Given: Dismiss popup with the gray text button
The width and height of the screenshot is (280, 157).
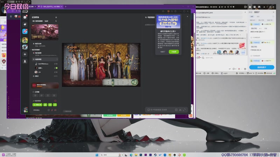Looking at the screenshot, I should pos(163,52).
